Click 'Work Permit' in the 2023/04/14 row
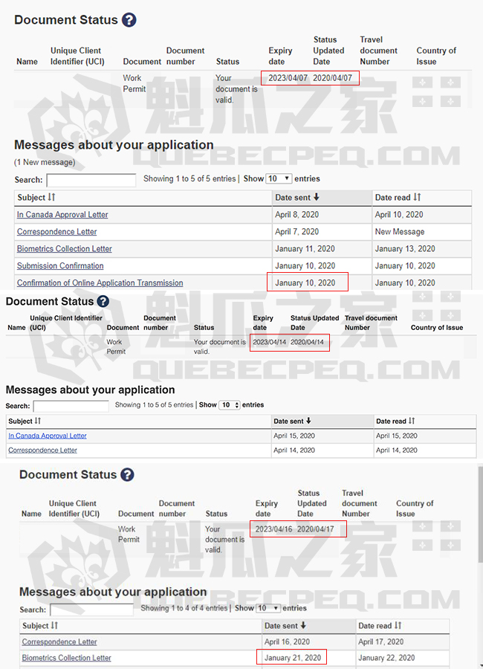The height and width of the screenshot is (669, 483). (116, 347)
